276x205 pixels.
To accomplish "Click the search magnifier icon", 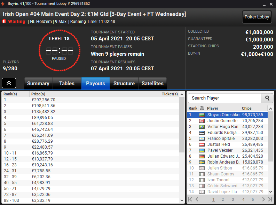I will tap(267, 98).
